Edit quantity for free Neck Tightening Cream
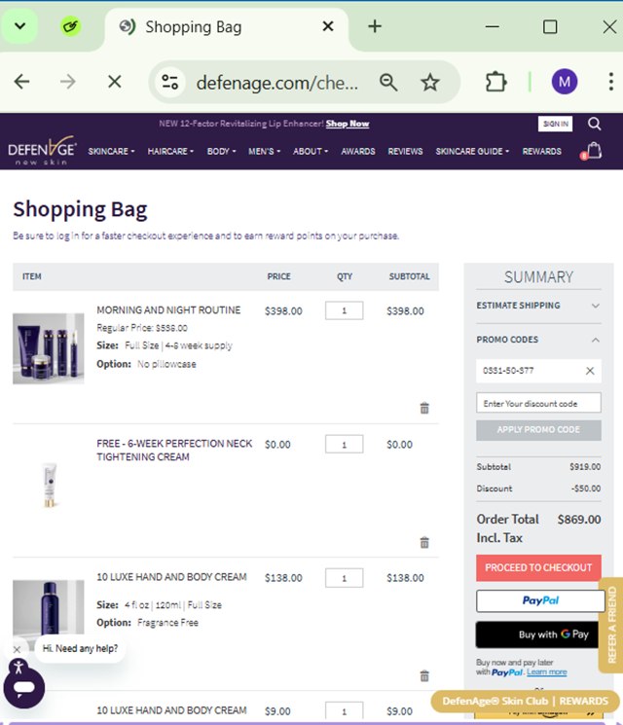The image size is (623, 725). click(344, 445)
